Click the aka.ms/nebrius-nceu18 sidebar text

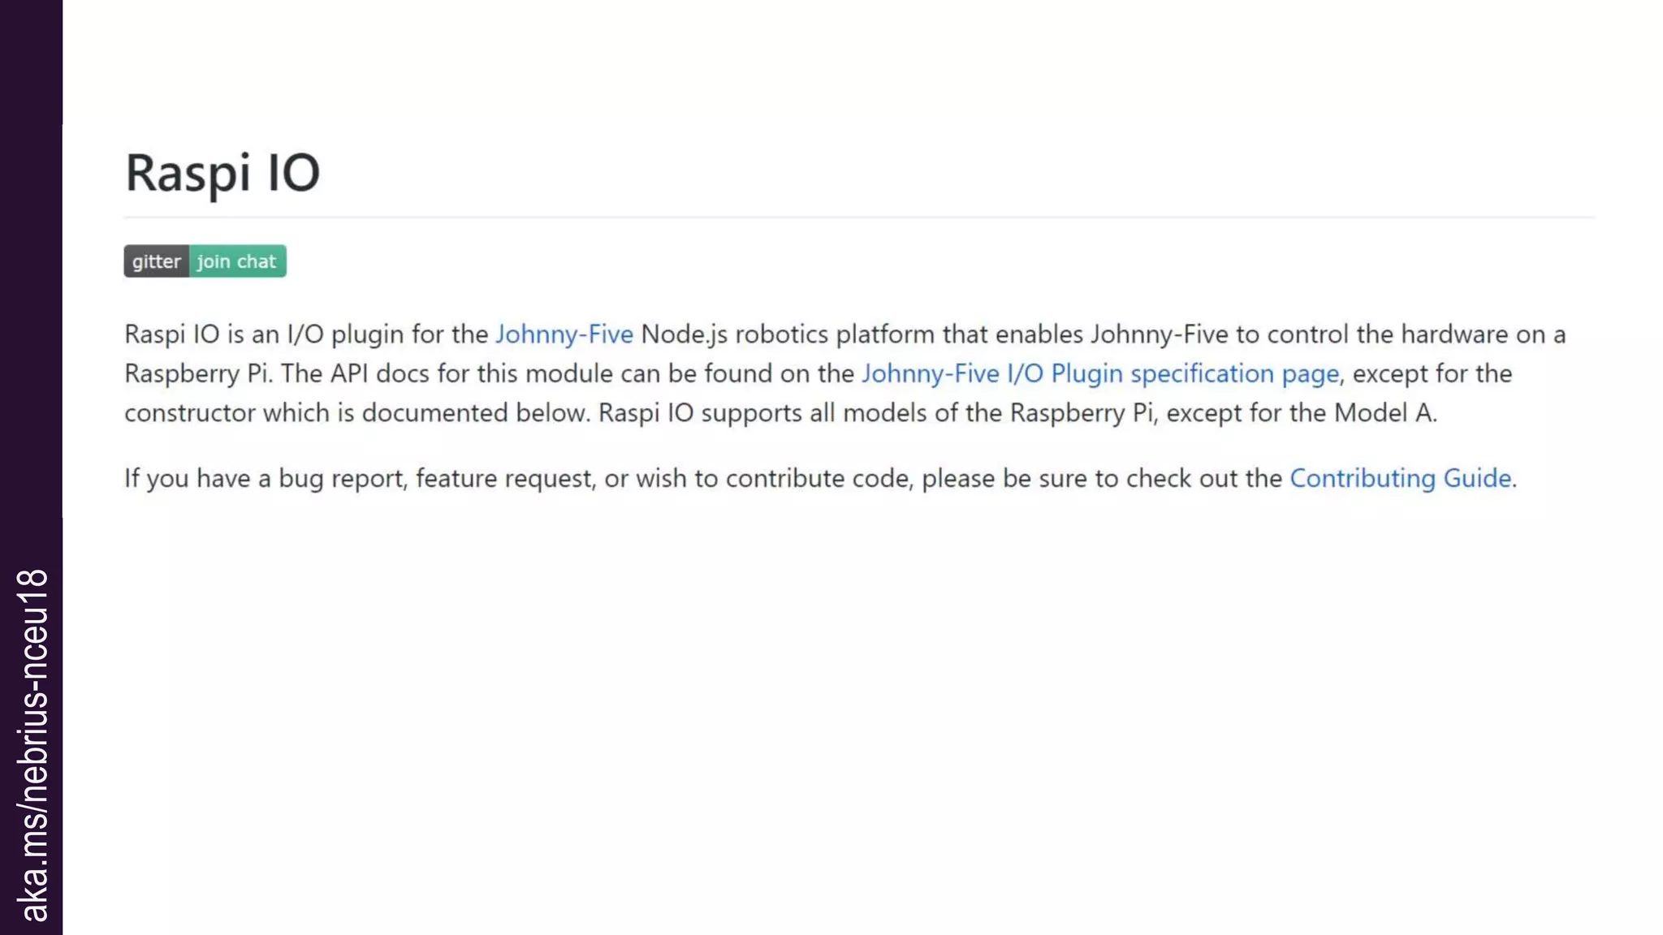(32, 745)
